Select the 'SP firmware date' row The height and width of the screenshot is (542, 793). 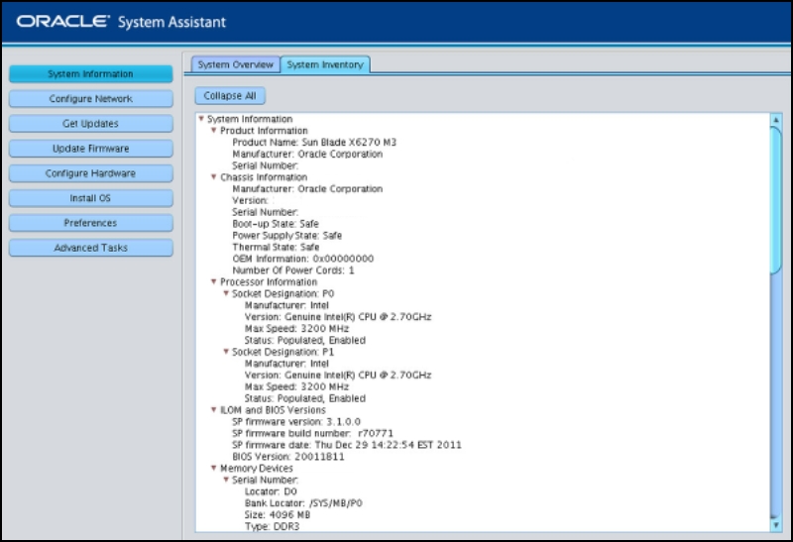click(346, 445)
